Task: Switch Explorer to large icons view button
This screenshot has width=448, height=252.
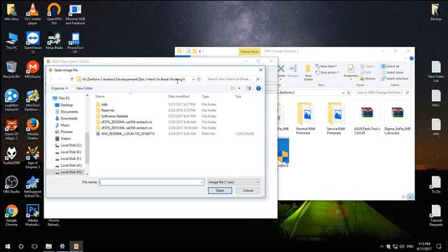Action: pyautogui.click(x=410, y=197)
